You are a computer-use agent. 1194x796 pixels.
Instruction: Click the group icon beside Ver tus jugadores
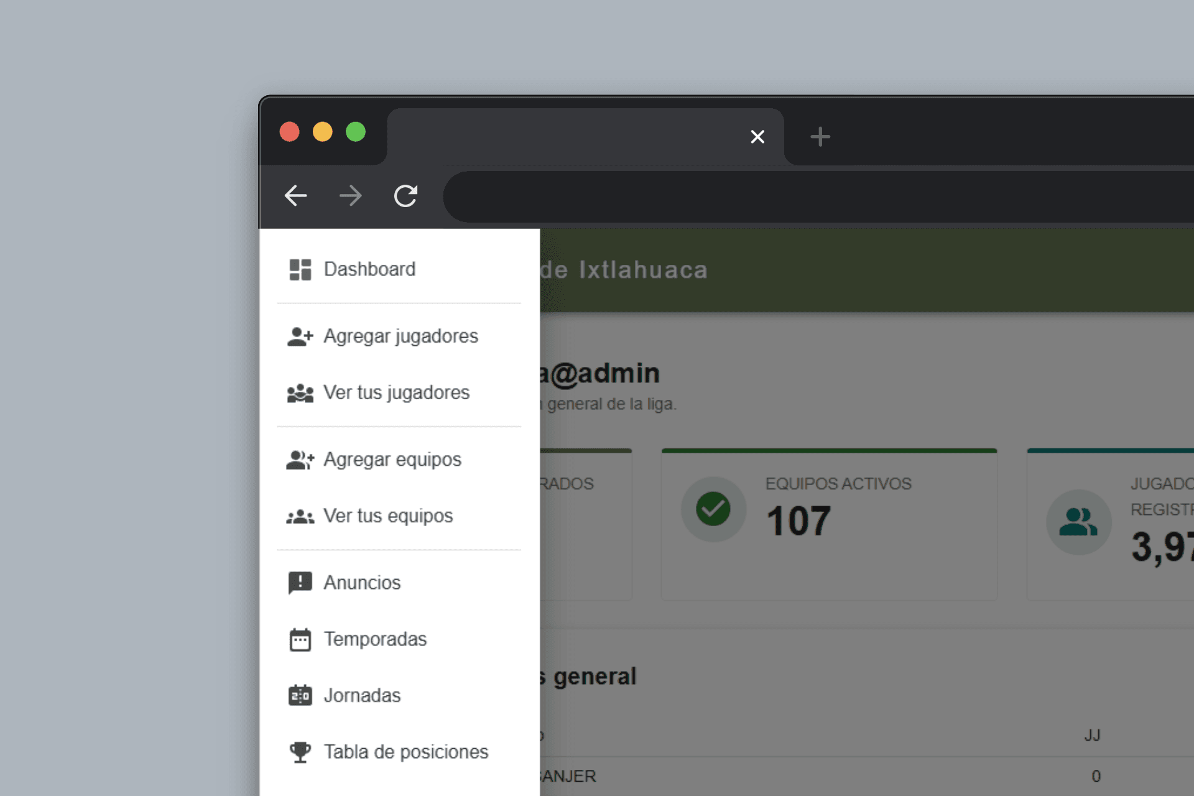click(x=300, y=393)
